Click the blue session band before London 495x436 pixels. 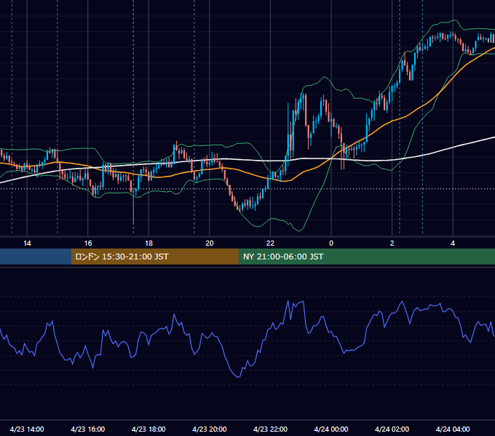[x=36, y=257]
